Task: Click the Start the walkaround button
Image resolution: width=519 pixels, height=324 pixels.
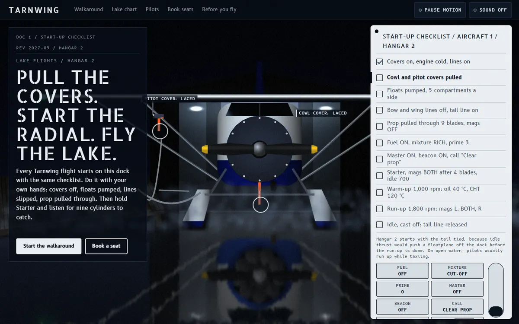Action: pos(49,246)
